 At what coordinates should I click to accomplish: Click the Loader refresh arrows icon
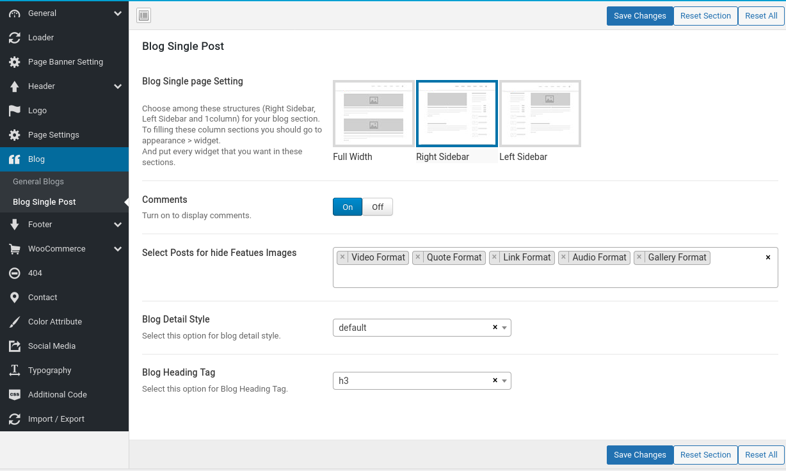tap(15, 38)
